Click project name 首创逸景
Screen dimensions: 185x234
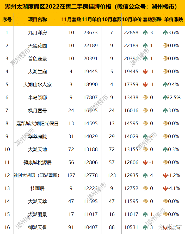pos(38,58)
